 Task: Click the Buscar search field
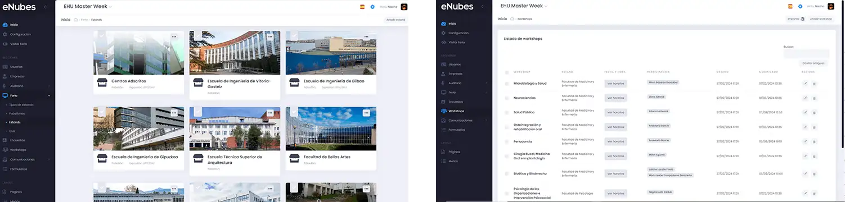(806, 54)
